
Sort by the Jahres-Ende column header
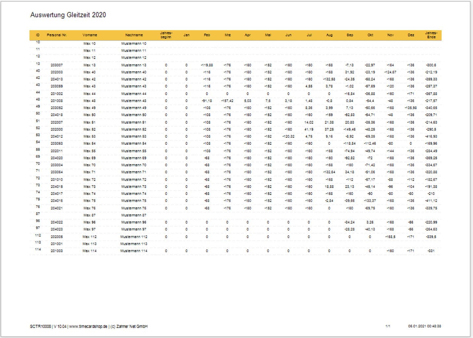[431, 35]
